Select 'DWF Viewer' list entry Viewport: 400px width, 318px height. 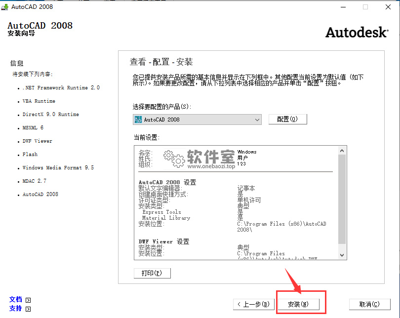click(x=37, y=141)
